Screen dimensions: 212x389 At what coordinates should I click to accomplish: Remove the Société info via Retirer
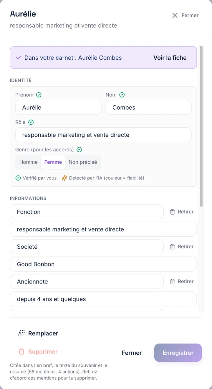182,247
